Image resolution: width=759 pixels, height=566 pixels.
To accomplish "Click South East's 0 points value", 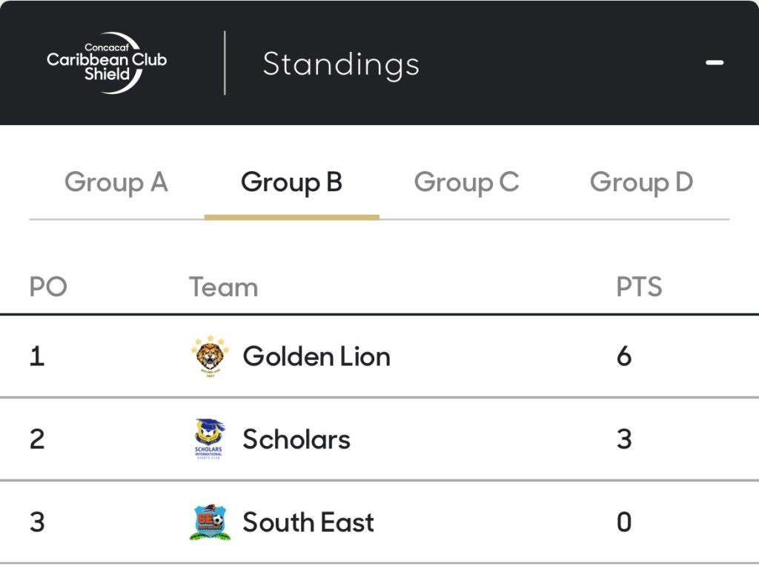I will point(624,522).
